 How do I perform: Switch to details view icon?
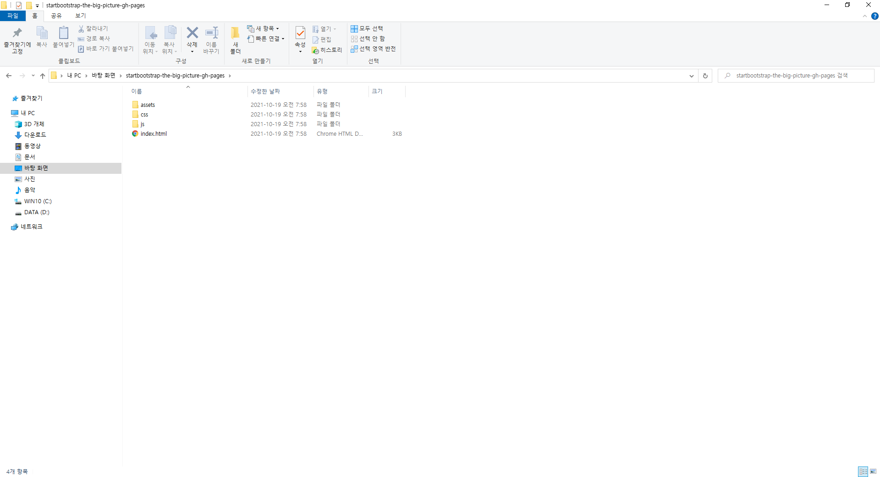[x=863, y=471]
